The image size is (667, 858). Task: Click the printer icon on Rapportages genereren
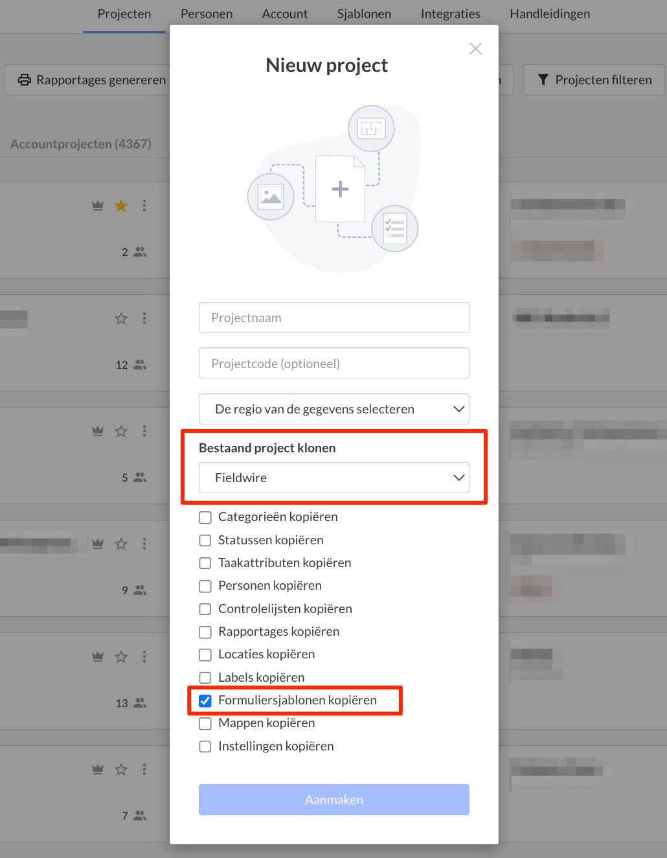tap(25, 80)
